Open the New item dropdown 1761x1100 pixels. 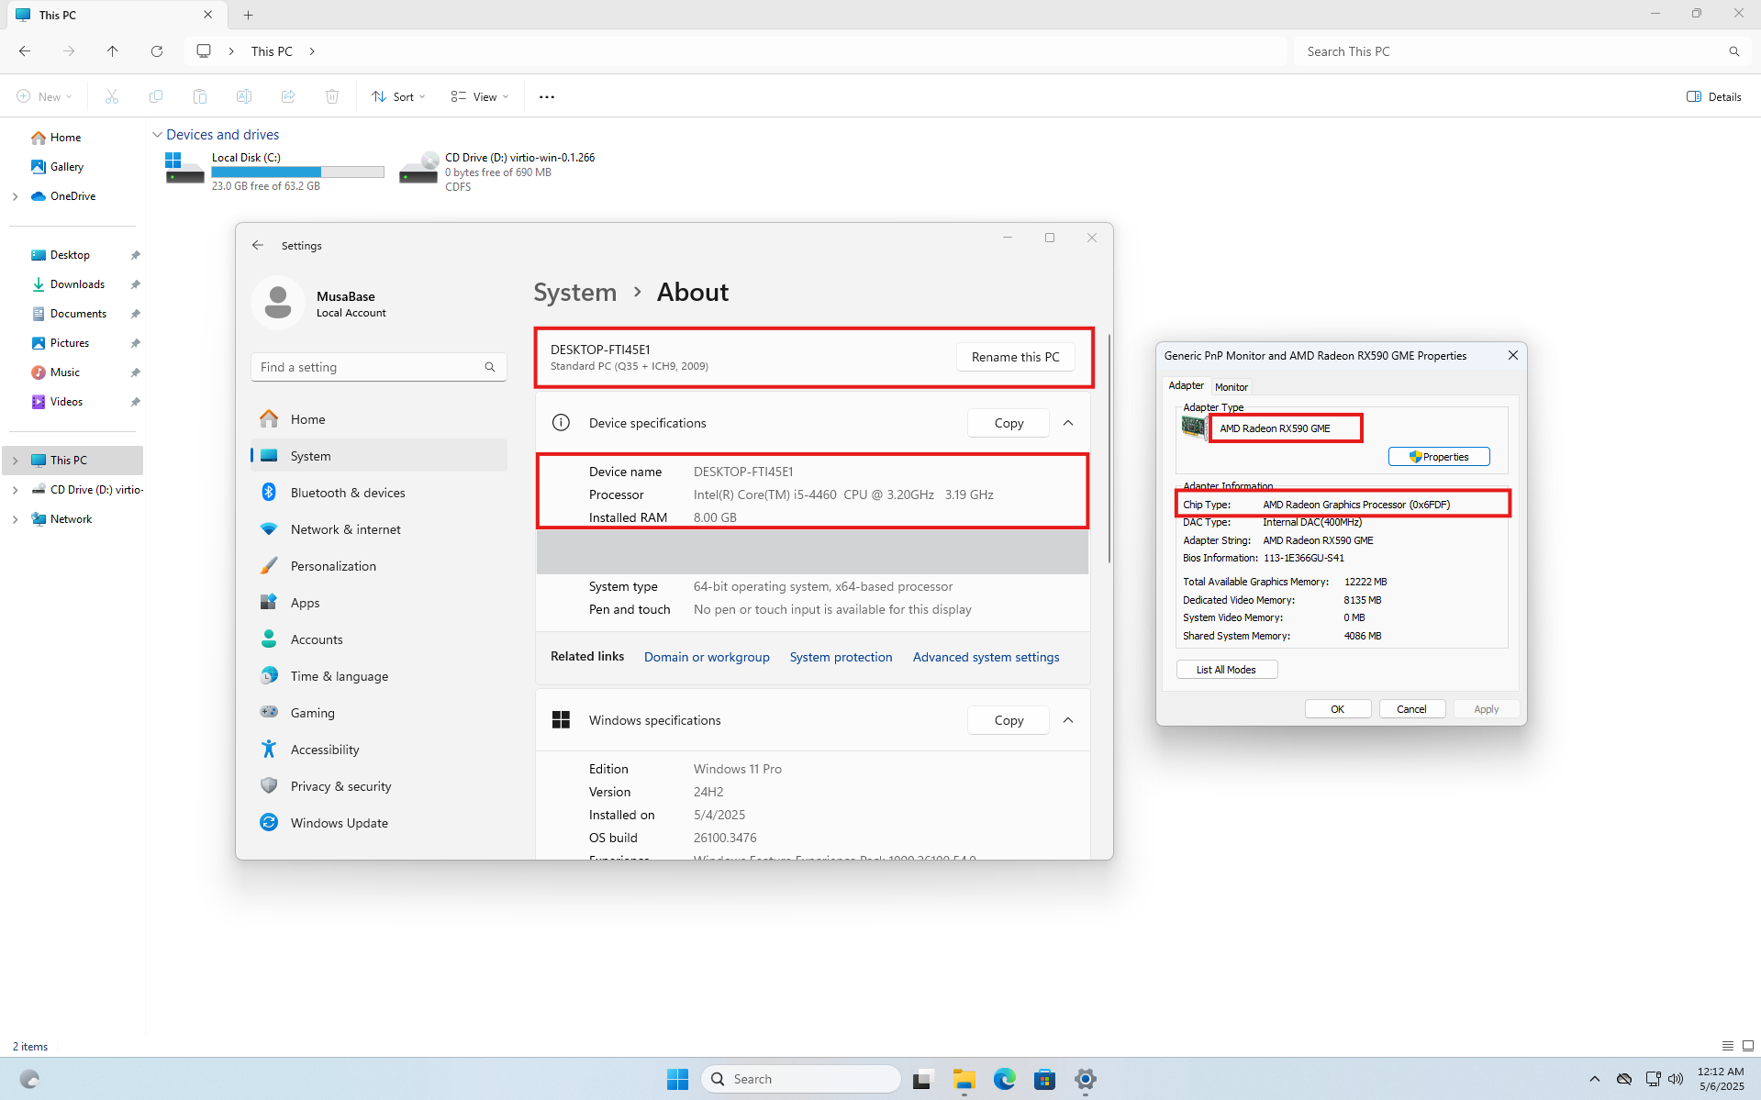(x=44, y=96)
